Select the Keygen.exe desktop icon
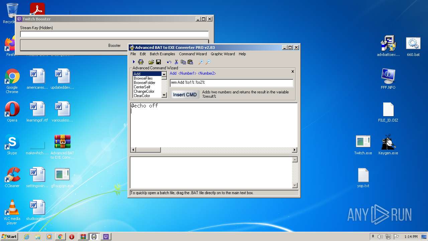The width and height of the screenshot is (428, 241). 388,144
